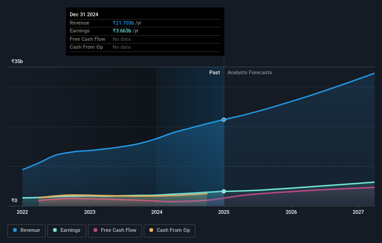Click the ₹35b y-axis label
The image size is (382, 243).
tap(17, 61)
